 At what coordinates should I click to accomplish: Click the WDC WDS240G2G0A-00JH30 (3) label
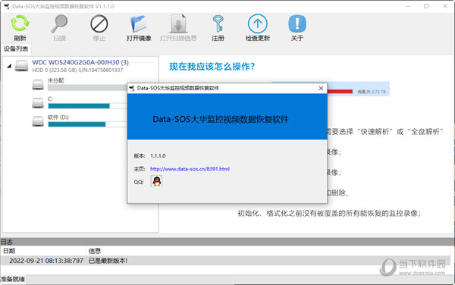(80, 62)
